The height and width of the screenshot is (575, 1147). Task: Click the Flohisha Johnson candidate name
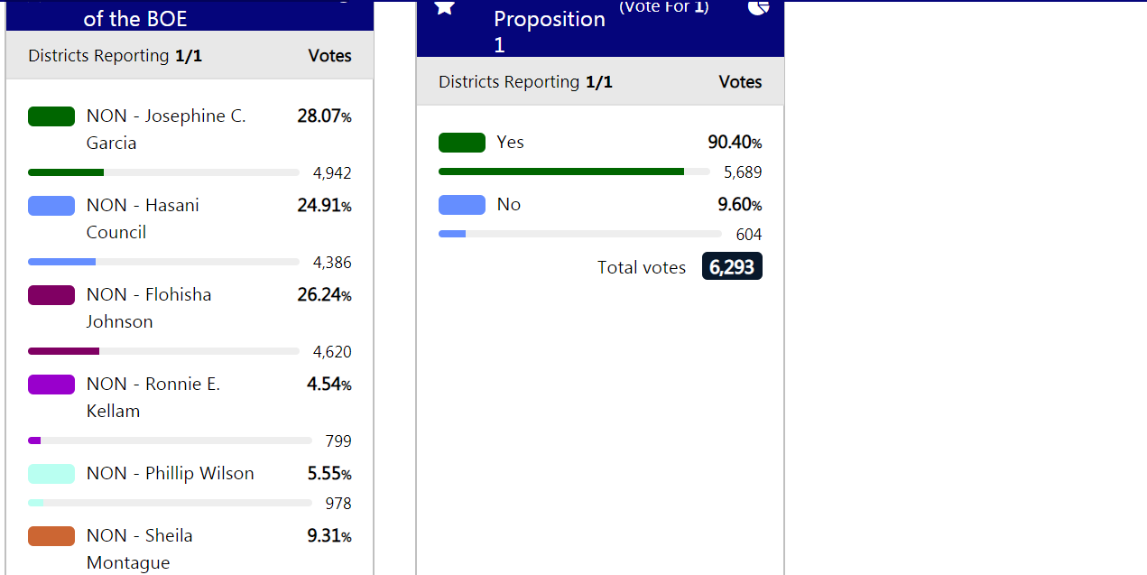tap(149, 308)
